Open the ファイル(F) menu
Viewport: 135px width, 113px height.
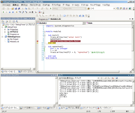6,5
